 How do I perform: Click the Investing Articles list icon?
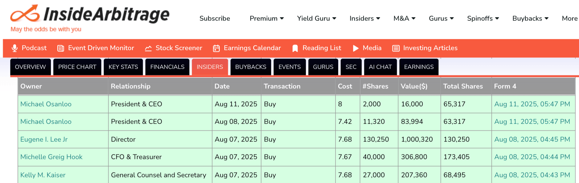click(x=396, y=48)
